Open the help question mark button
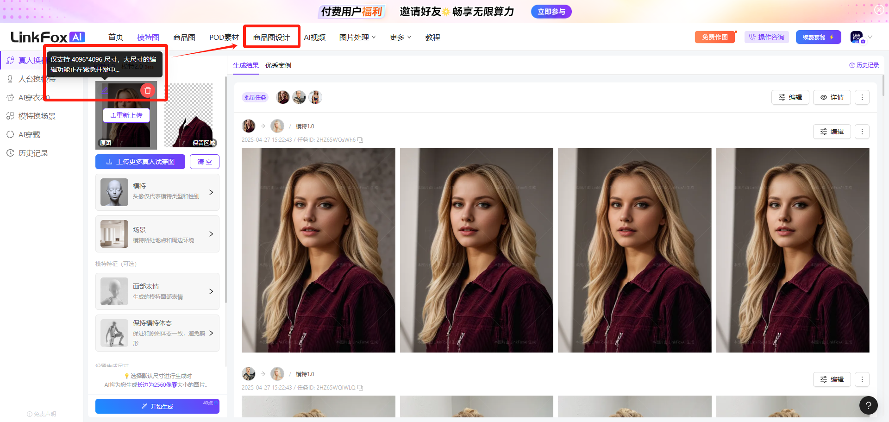Screen dimensions: 889x422 (869, 405)
